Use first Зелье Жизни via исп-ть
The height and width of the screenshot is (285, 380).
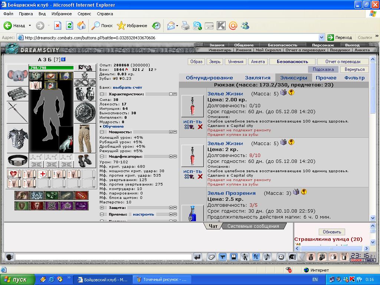(193, 122)
